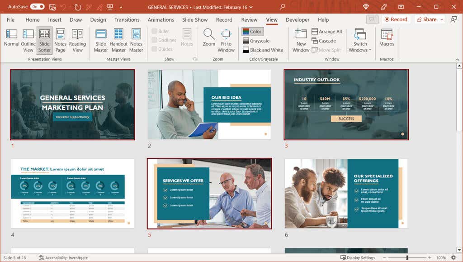Open the Slide Master editor
Viewport: 463px width, 262px height.
[100, 40]
